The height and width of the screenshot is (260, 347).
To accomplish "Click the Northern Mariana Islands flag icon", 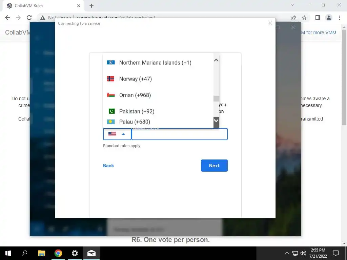I will tap(111, 62).
